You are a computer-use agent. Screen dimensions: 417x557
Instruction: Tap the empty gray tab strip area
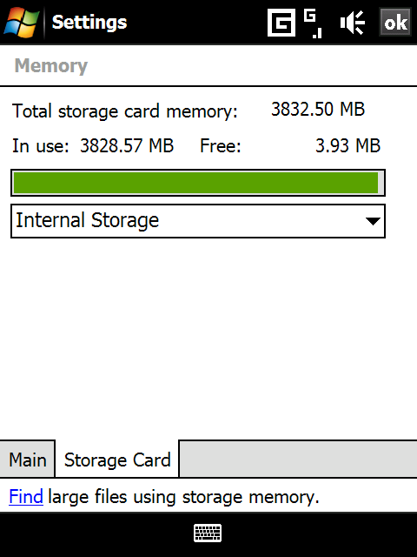[298, 459]
